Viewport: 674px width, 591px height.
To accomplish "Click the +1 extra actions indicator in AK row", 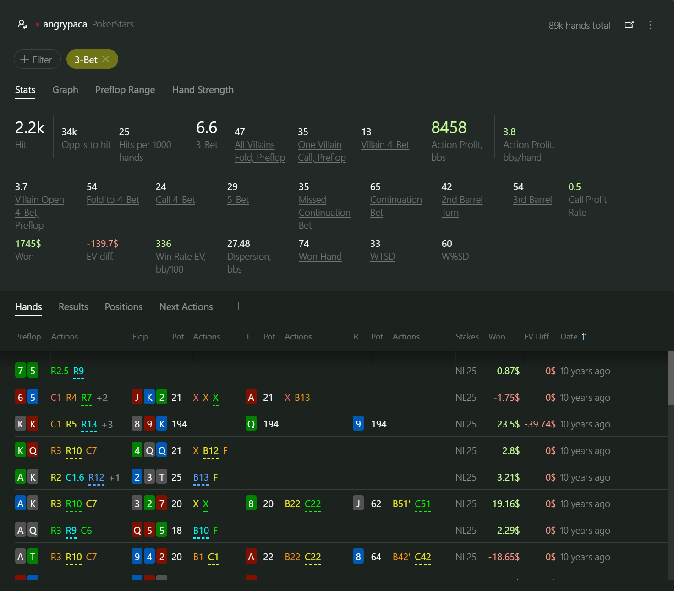I will click(x=115, y=477).
